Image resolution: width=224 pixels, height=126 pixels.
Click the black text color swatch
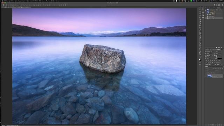click(219, 58)
